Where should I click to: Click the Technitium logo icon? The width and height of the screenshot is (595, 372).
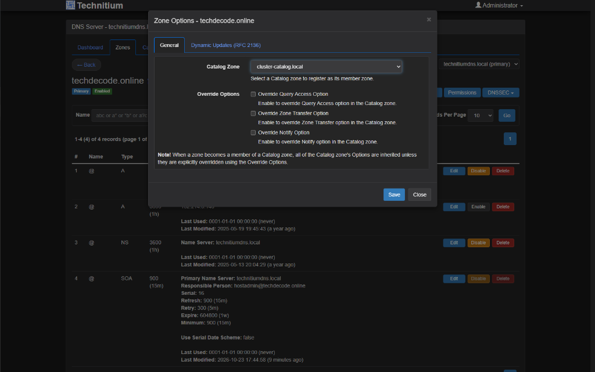[70, 5]
